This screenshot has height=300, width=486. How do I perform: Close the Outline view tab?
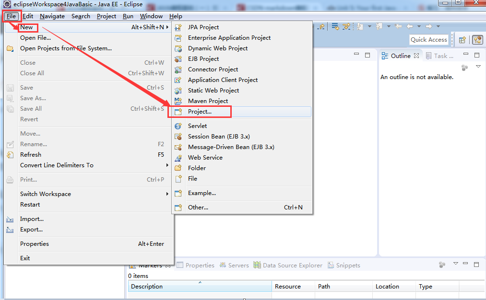pyautogui.click(x=416, y=56)
